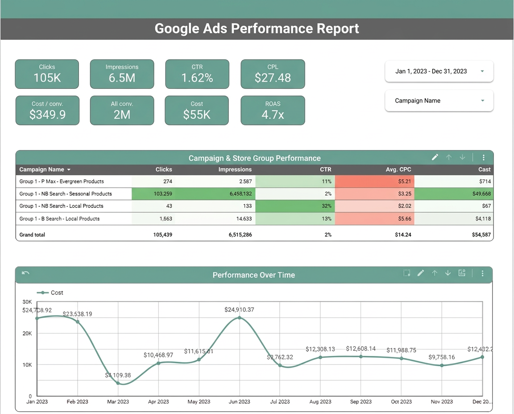Click the Campaign Name column sort arrow
The height and width of the screenshot is (414, 514).
coord(69,170)
